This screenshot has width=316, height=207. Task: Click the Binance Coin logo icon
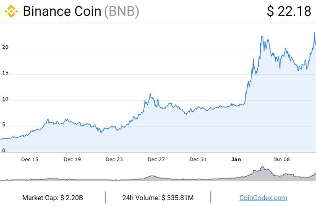click(x=11, y=11)
